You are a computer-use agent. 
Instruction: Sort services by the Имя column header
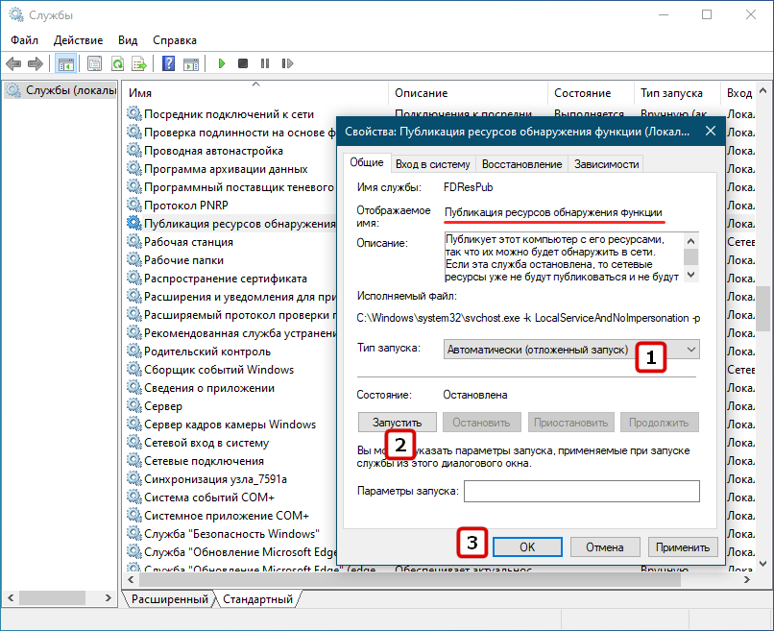pos(255,93)
